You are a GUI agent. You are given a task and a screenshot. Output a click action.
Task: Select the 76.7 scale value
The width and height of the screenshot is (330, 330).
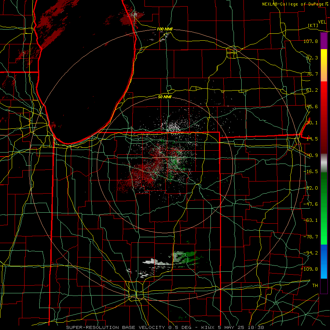pos(312,74)
